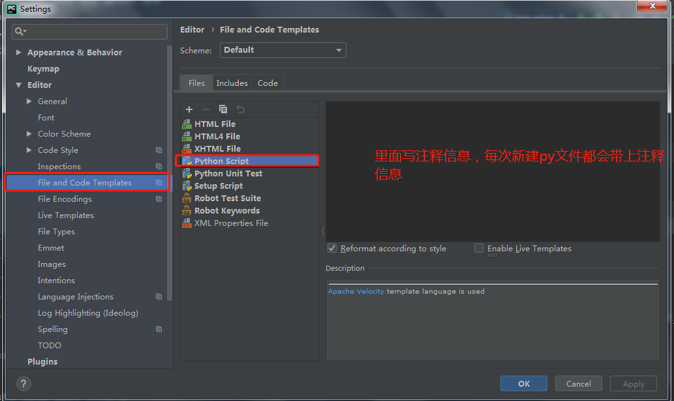This screenshot has width=674, height=401.
Task: Click the Robot Keywords icon
Action: point(187,210)
